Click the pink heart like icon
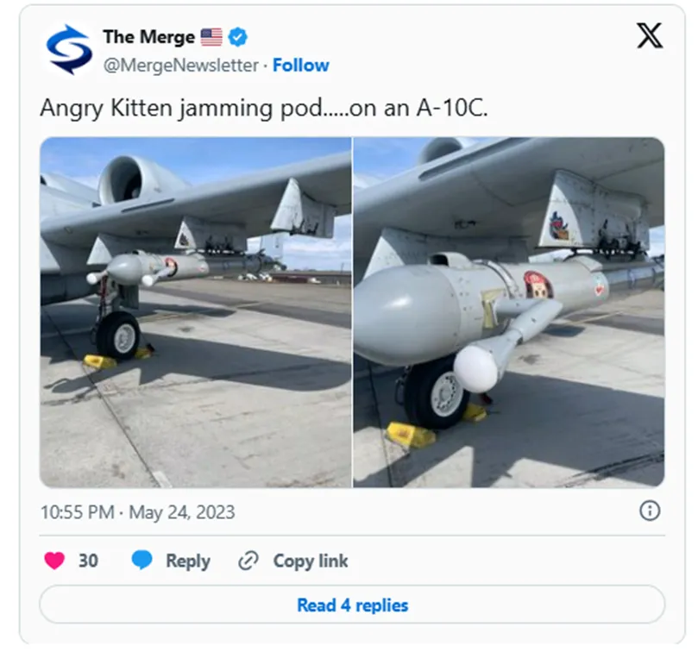This screenshot has height=652, width=698. [54, 561]
